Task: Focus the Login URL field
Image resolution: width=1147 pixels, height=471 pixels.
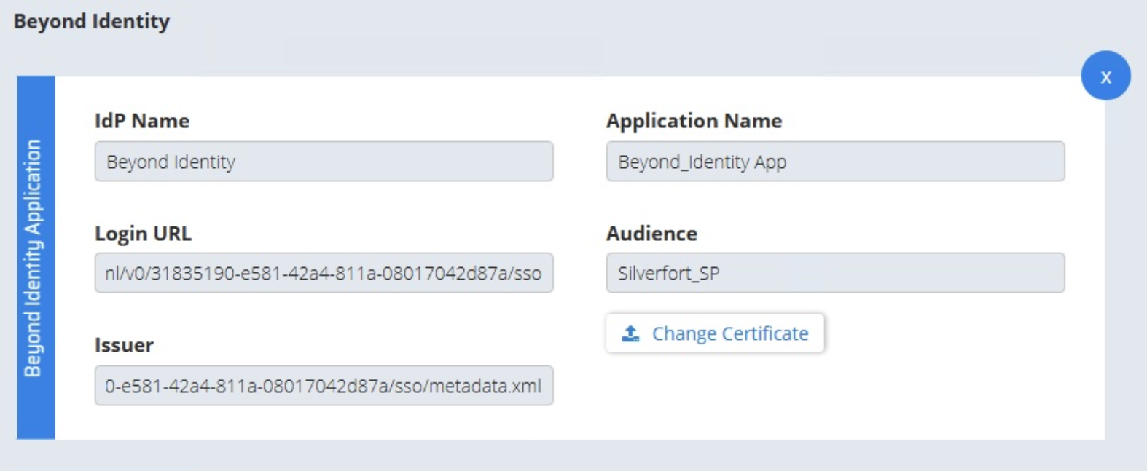Action: point(324,273)
